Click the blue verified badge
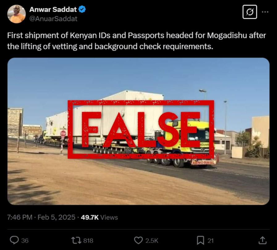Image resolution: width=277 pixels, height=250 pixels. pos(82,9)
